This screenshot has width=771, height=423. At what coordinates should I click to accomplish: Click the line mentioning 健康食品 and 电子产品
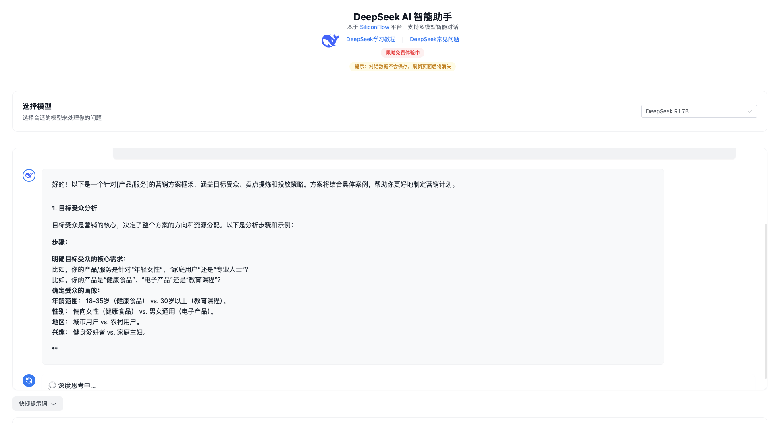point(137,280)
